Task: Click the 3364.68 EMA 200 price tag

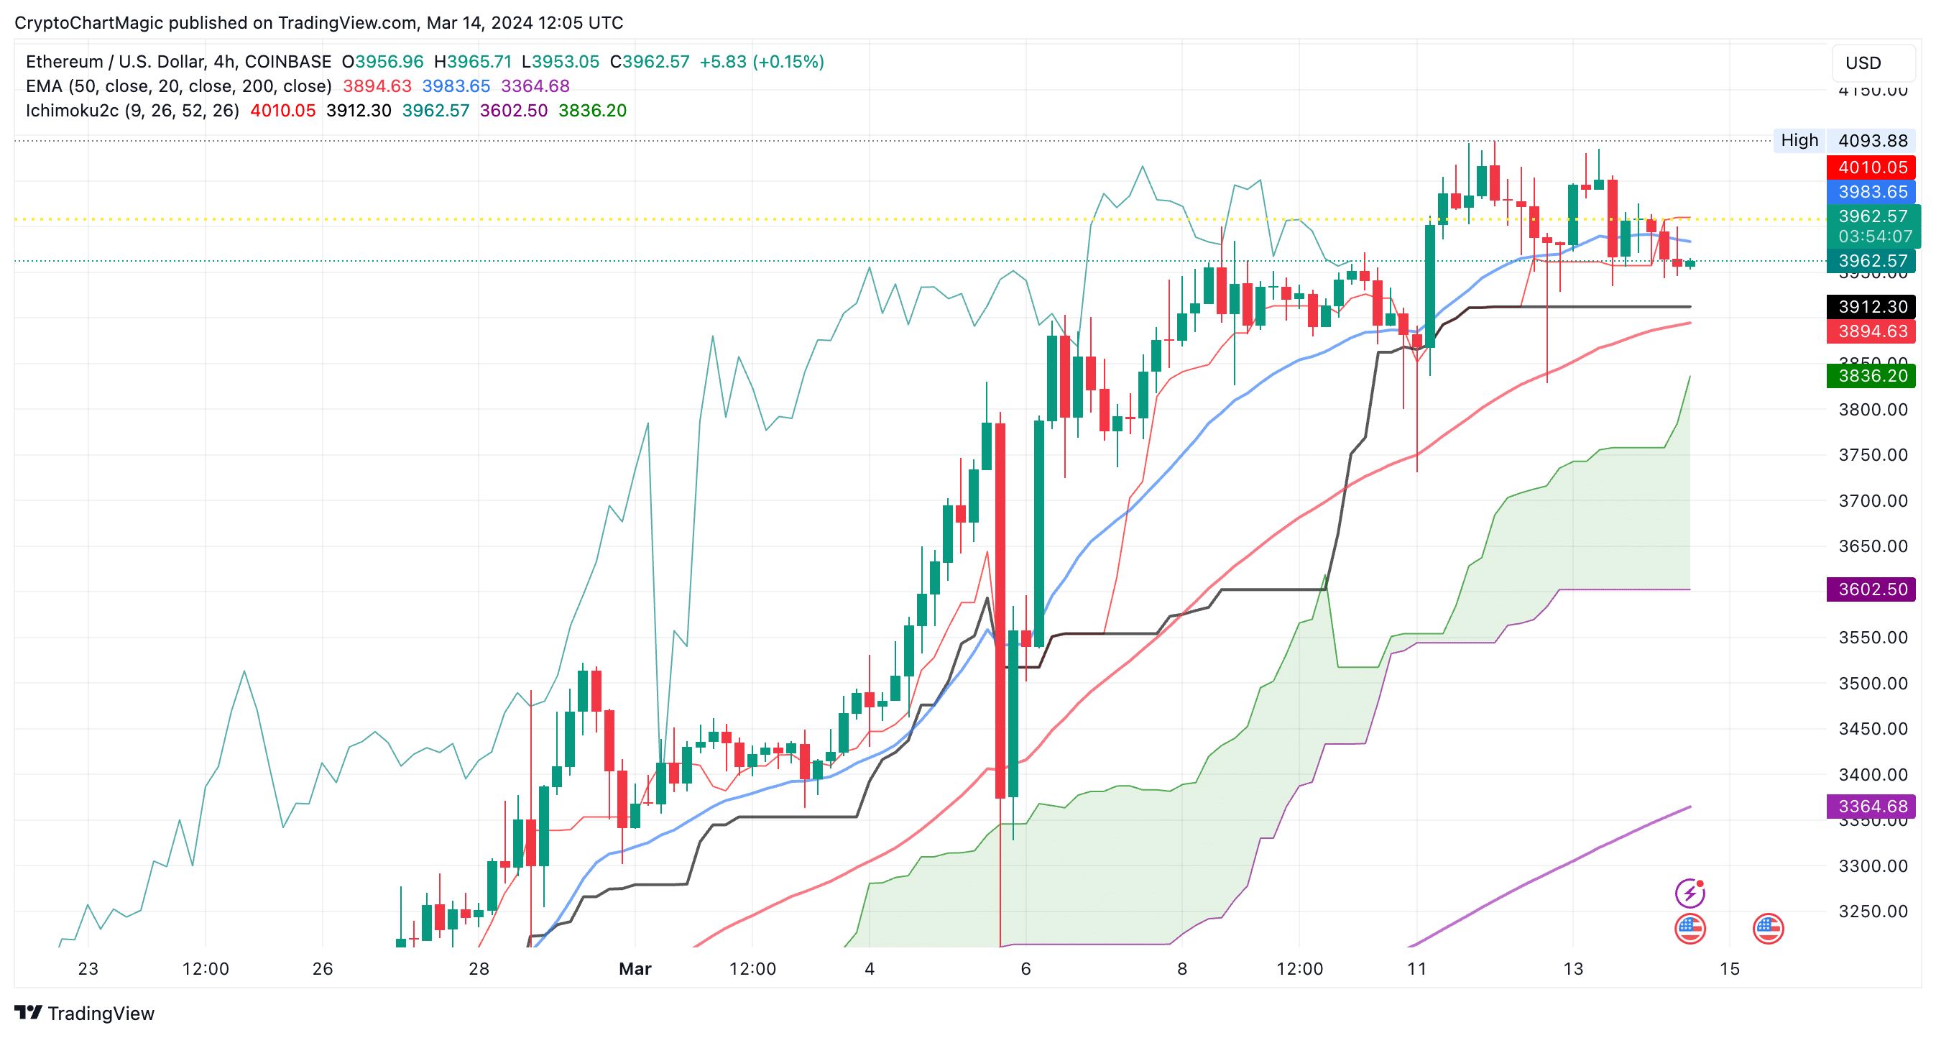Action: point(1871,807)
